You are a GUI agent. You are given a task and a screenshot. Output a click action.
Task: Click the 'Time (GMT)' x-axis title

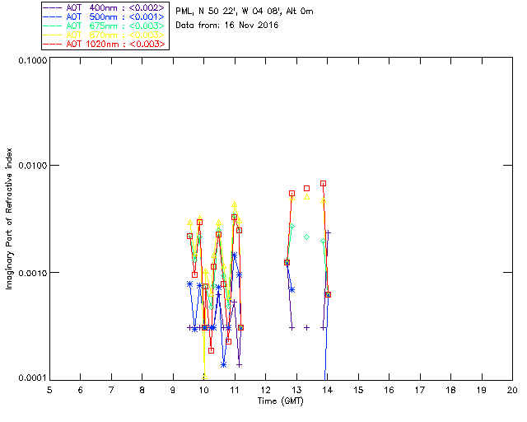coord(280,400)
